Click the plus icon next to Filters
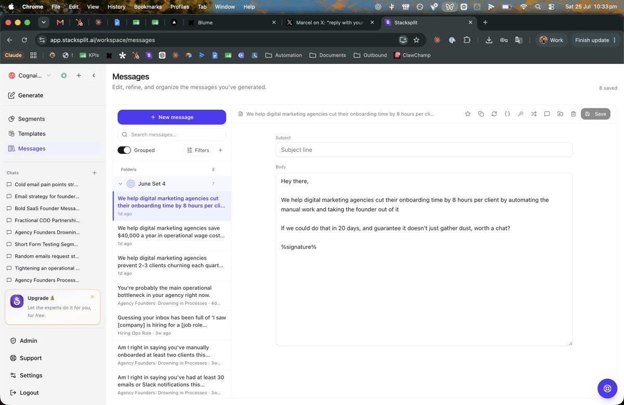 point(220,150)
